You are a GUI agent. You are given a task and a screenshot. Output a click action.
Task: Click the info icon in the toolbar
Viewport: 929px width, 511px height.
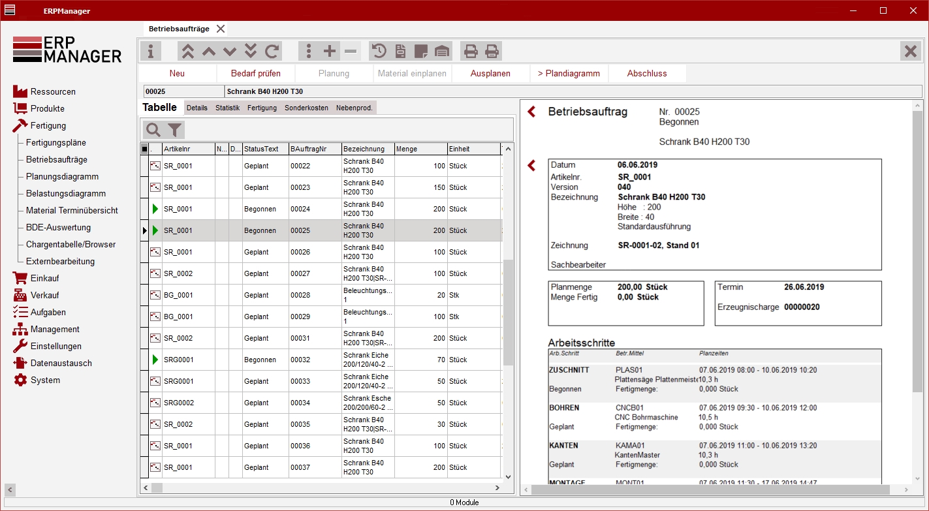click(x=151, y=51)
